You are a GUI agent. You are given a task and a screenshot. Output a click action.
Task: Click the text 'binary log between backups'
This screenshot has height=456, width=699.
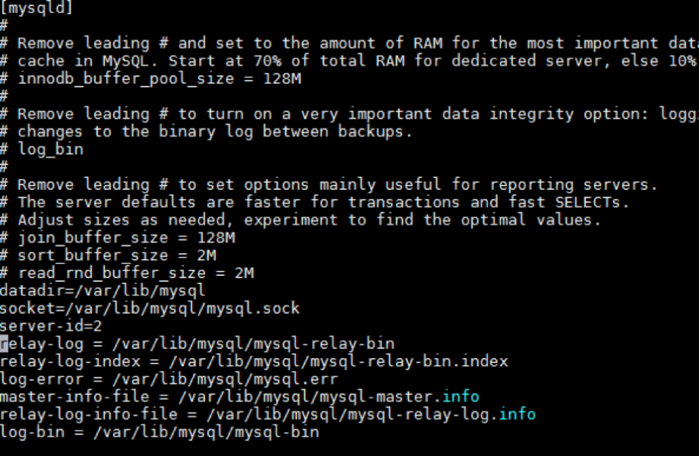click(308, 131)
